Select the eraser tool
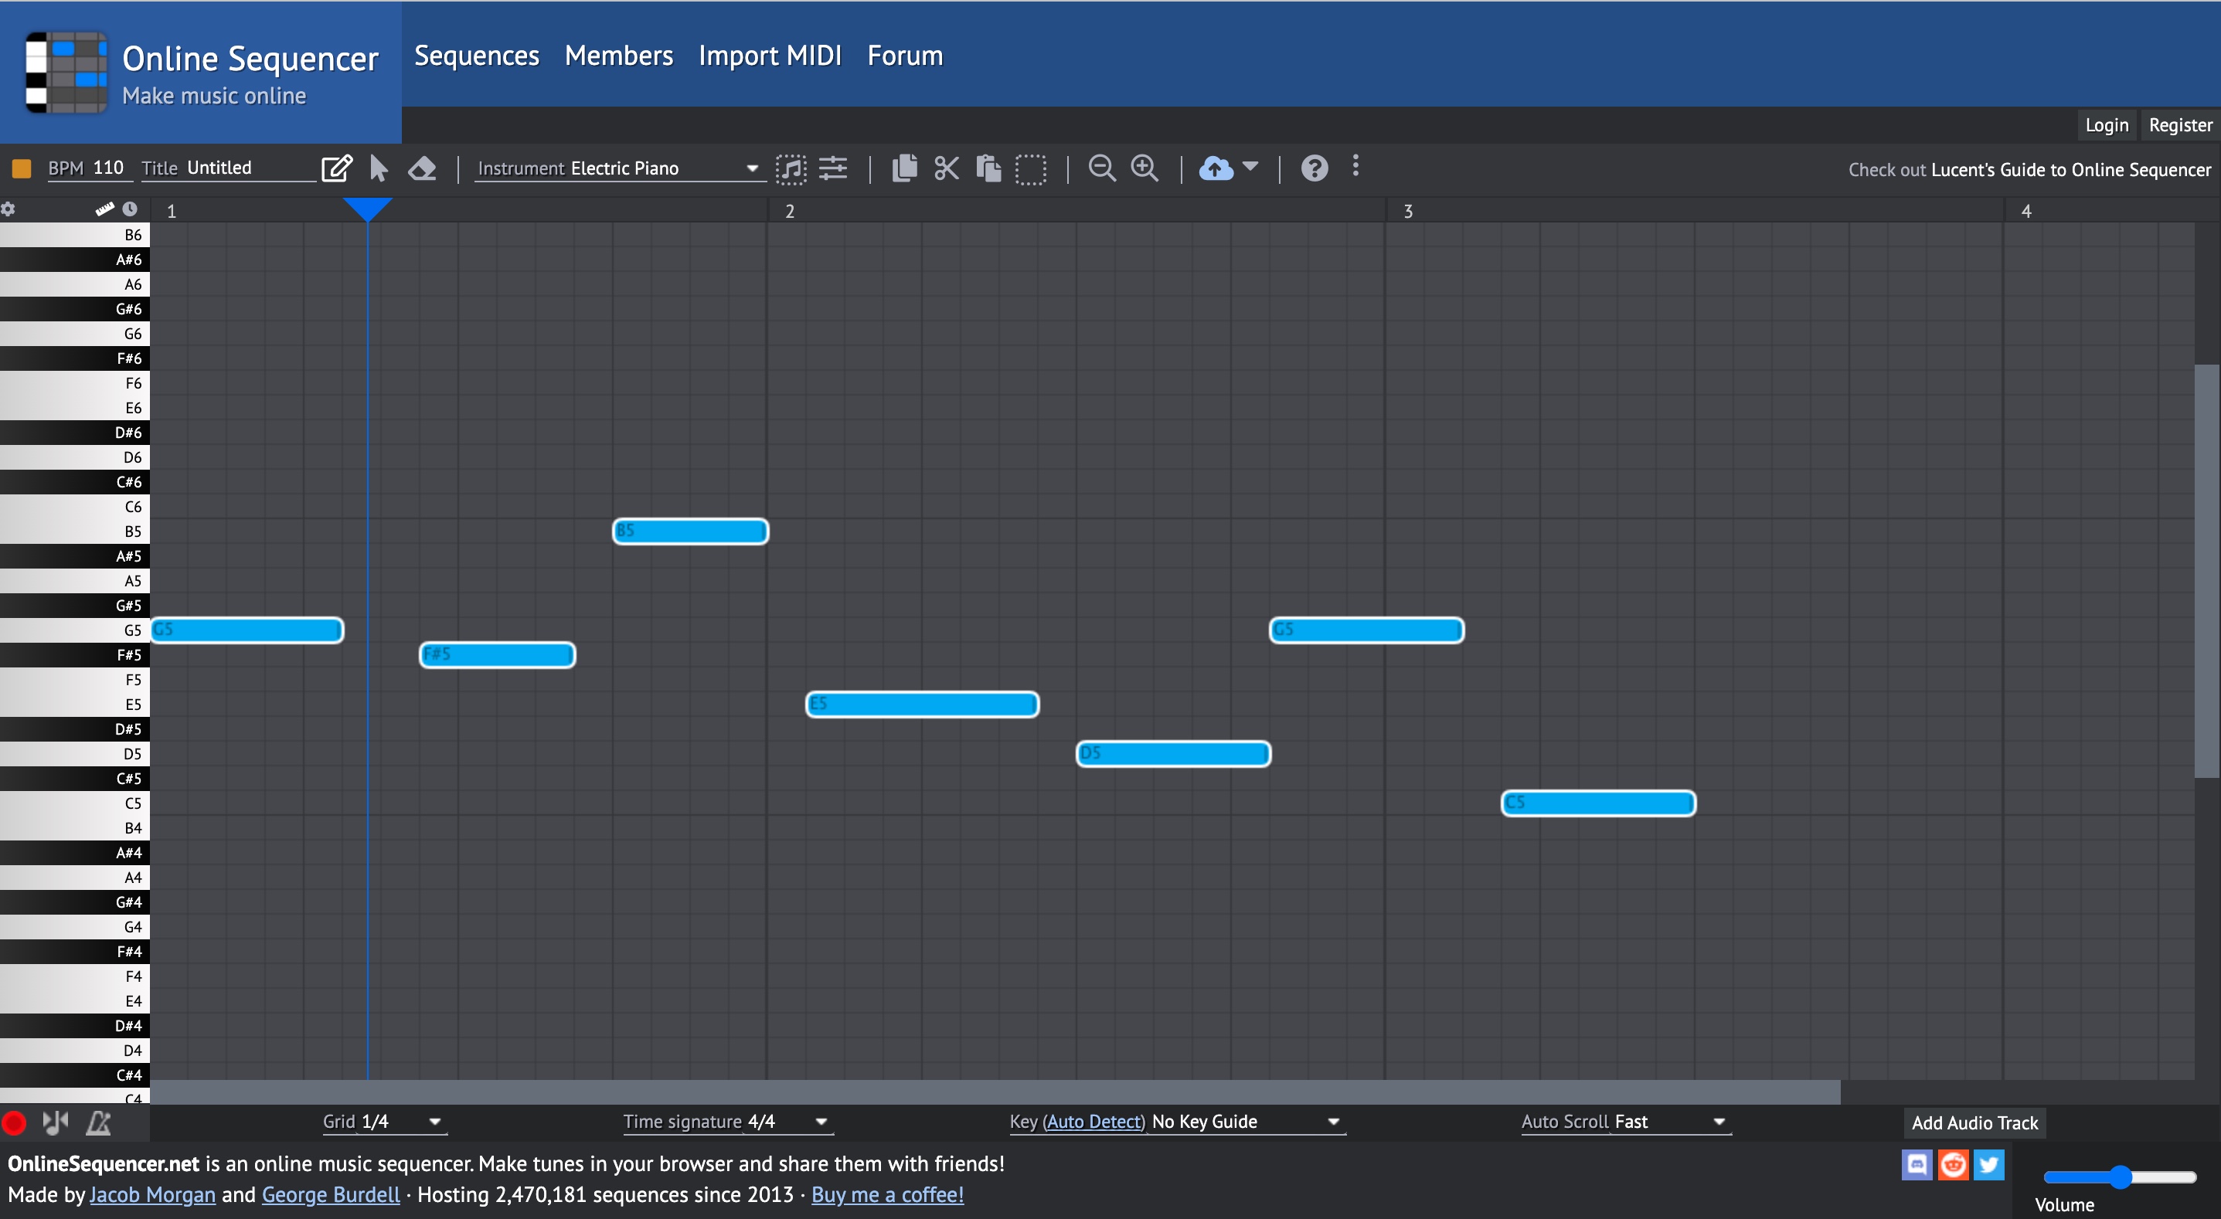This screenshot has width=2221, height=1219. coord(422,168)
